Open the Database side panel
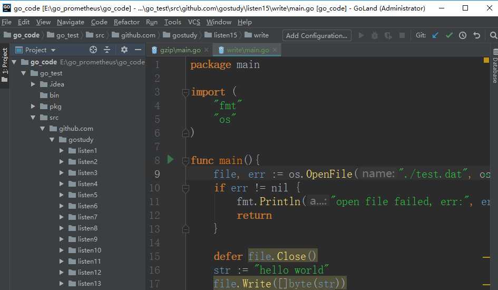Image resolution: width=498 pixels, height=290 pixels. (x=495, y=66)
